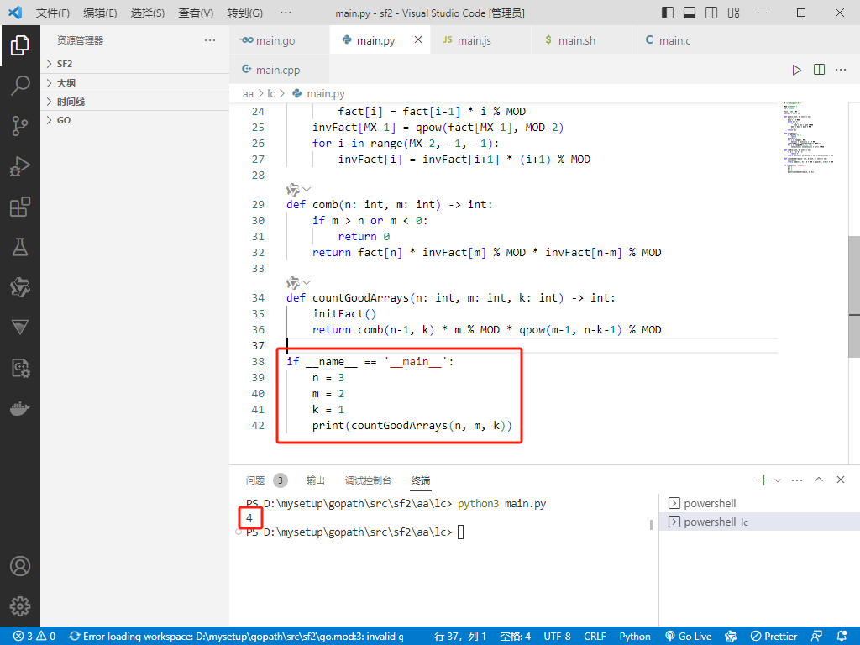
Task: Click breadcrumb segment lc
Action: pos(271,94)
